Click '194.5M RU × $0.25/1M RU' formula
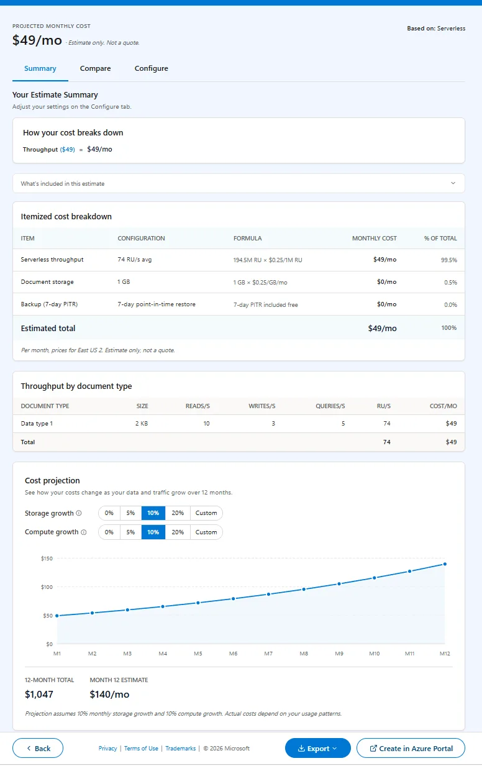This screenshot has width=482, height=766. pyautogui.click(x=268, y=260)
